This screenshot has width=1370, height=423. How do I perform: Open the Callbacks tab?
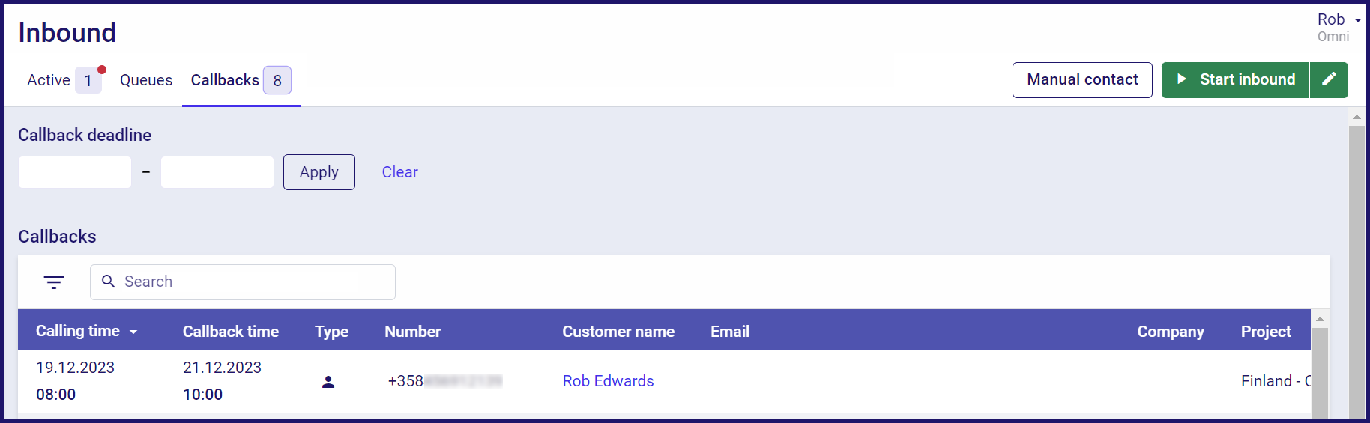pos(225,80)
